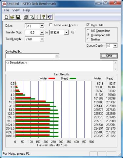
Task: Uncheck the Direct I/O checkbox
Action: pyautogui.click(x=88, y=25)
